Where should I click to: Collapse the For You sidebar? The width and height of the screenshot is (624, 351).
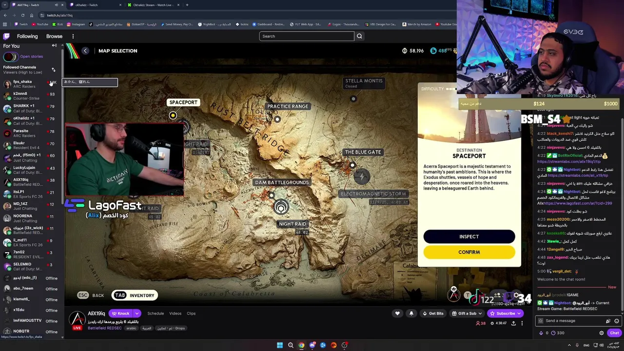[54, 46]
